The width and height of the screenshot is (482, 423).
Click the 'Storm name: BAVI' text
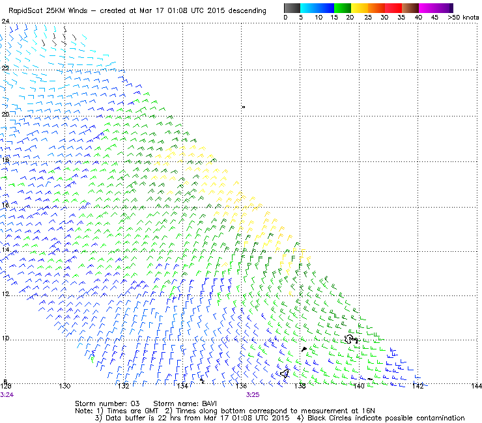tap(185, 403)
